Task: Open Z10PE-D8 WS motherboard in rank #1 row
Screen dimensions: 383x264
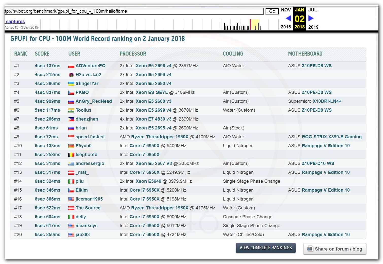Action: point(317,66)
